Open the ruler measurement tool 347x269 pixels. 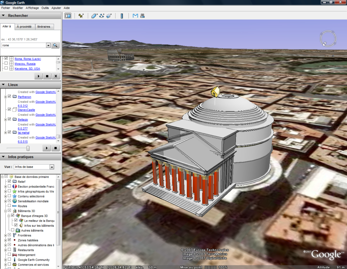(122, 16)
